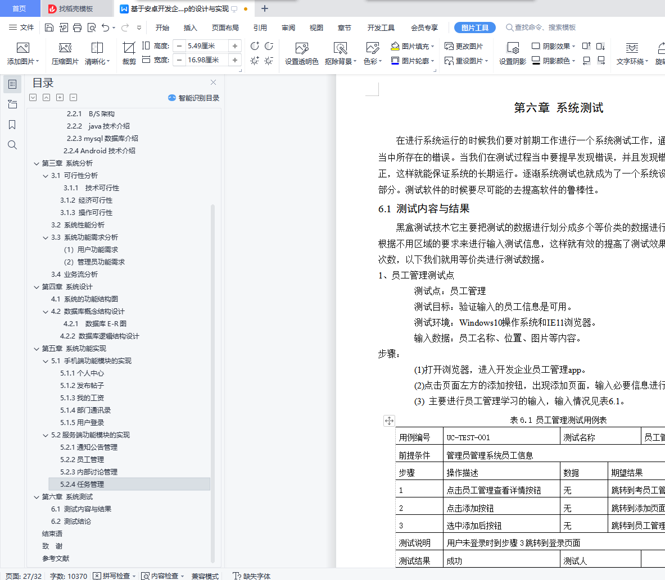This screenshot has width=665, height=580.
Task: Click the 宽度 width input field
Action: [x=207, y=60]
